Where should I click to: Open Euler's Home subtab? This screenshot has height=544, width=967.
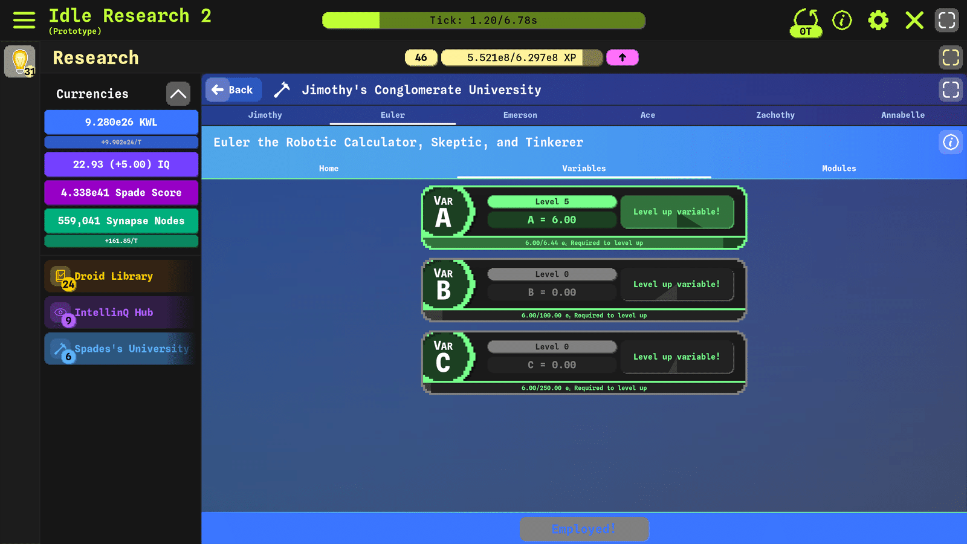point(329,169)
